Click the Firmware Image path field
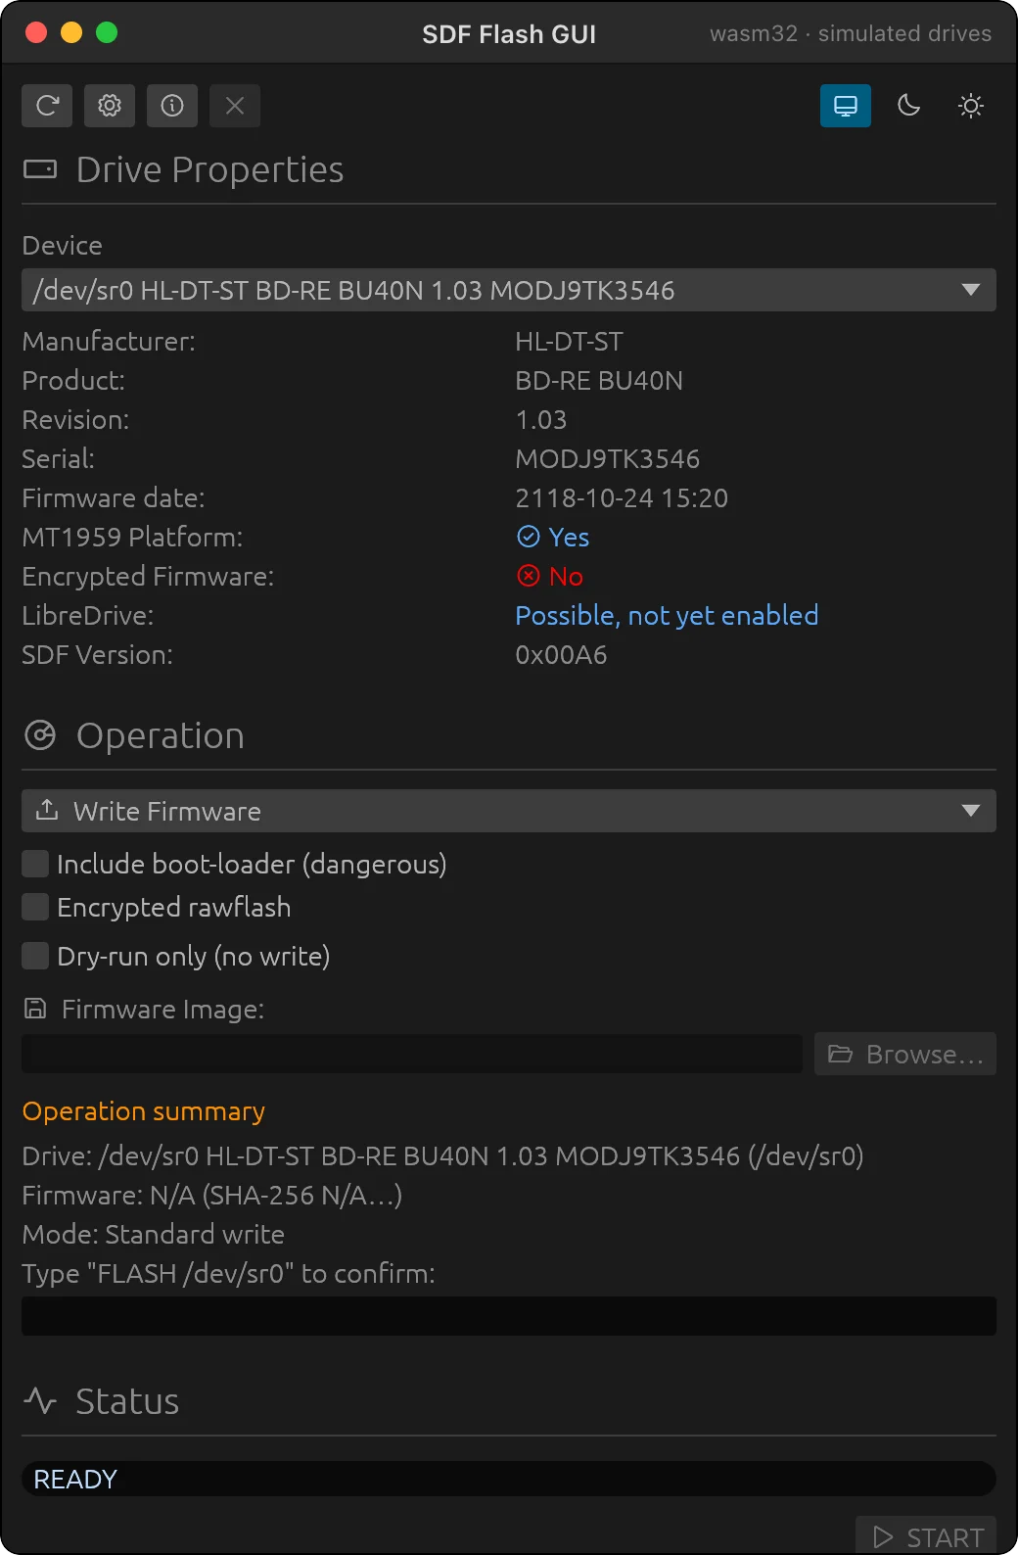The height and width of the screenshot is (1555, 1018). tap(412, 1054)
